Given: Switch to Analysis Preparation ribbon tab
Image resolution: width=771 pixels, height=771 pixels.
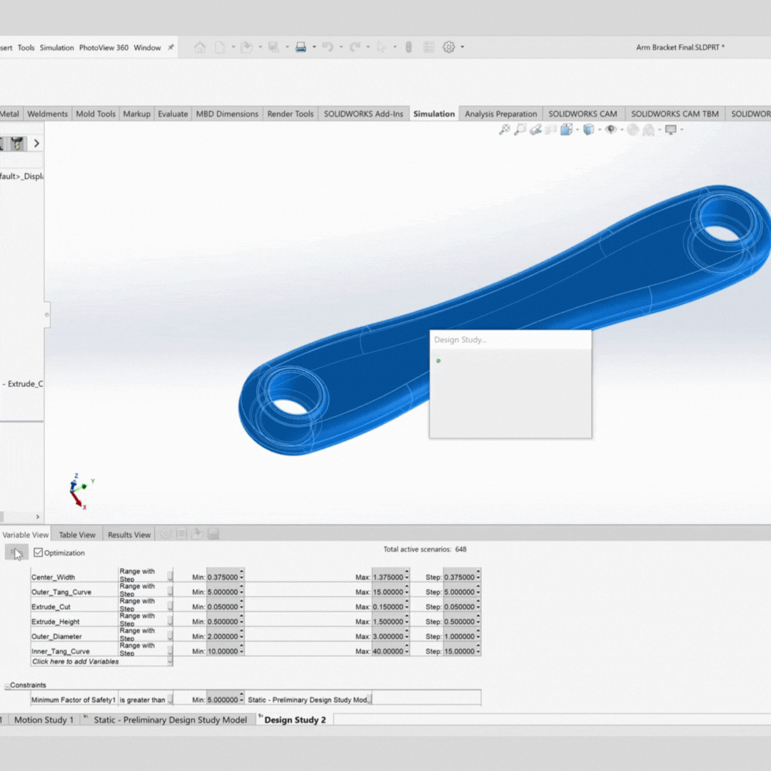Looking at the screenshot, I should pos(500,114).
